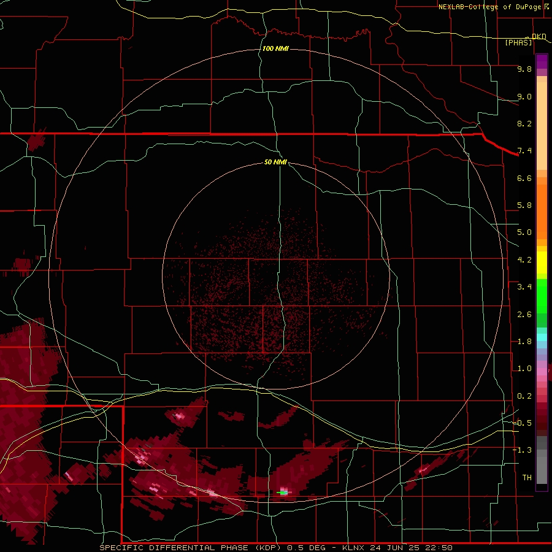Select the 9.0 value on the scale

[524, 96]
